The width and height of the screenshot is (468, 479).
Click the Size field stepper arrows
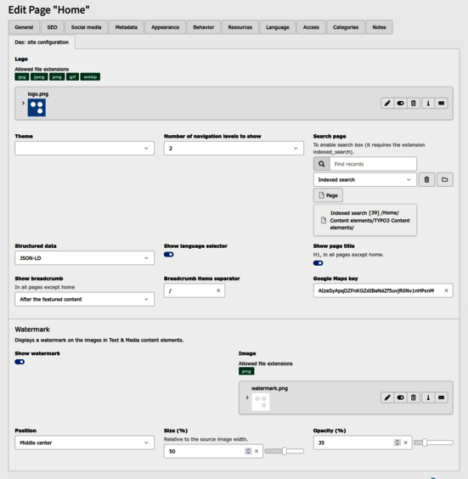point(248,451)
